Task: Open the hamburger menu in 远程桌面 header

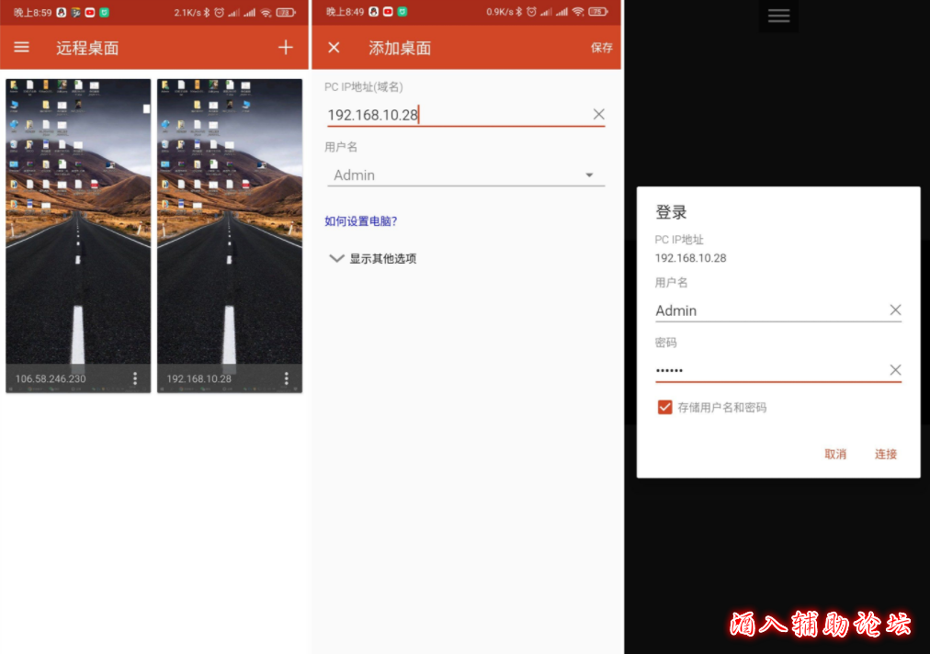Action: click(x=22, y=48)
